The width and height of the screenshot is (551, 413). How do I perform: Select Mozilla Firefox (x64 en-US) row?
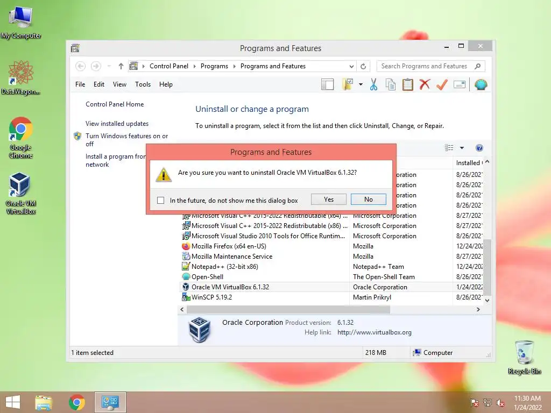click(x=331, y=246)
